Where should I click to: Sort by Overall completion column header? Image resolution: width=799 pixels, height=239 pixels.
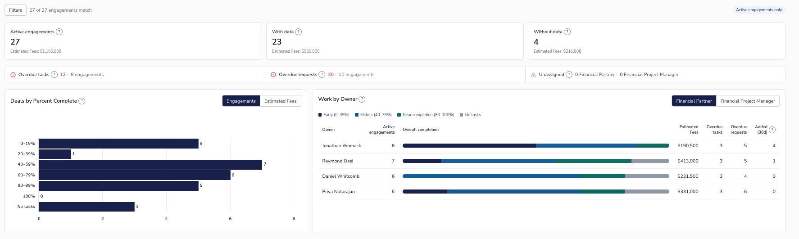[x=421, y=130]
